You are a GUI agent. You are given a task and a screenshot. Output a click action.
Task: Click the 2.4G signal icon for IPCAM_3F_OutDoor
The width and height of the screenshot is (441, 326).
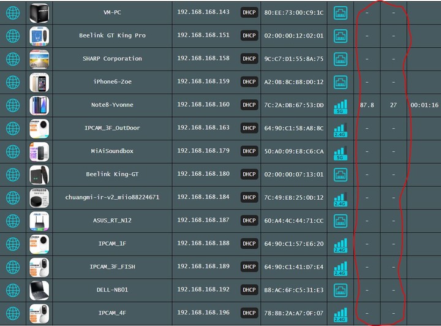coord(341,130)
